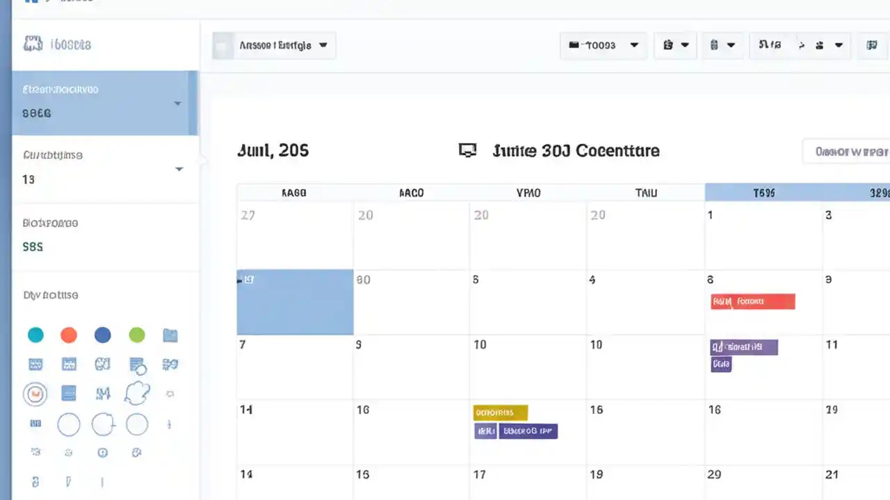This screenshot has height=500, width=890.
Task: Click the rightmost toolbar menu icon
Action: (873, 45)
